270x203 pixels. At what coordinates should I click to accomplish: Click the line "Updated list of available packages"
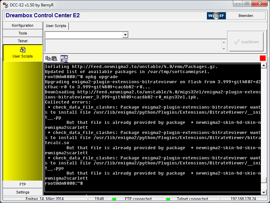(127, 72)
